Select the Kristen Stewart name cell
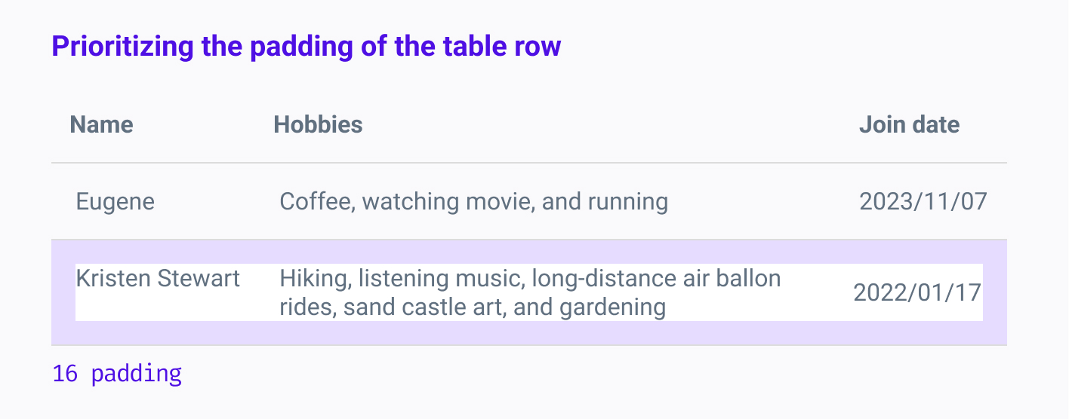The width and height of the screenshot is (1069, 419). pos(158,278)
